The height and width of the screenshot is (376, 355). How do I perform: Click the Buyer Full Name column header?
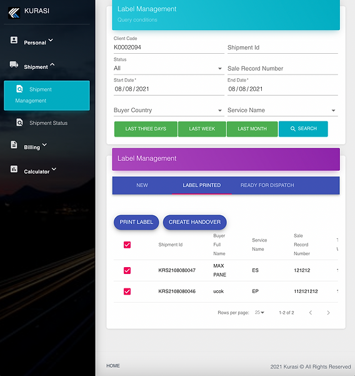219,245
